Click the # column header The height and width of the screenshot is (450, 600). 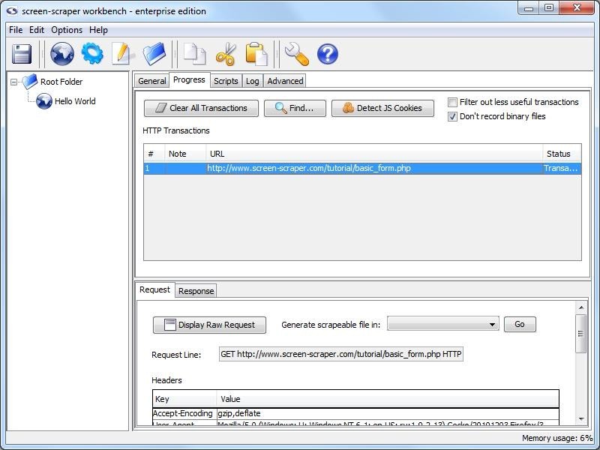tap(154, 154)
